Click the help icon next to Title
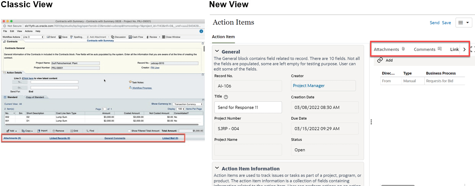This screenshot has height=186, width=475. pyautogui.click(x=226, y=97)
